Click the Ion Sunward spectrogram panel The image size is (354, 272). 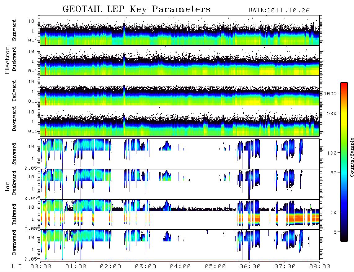(x=180, y=154)
